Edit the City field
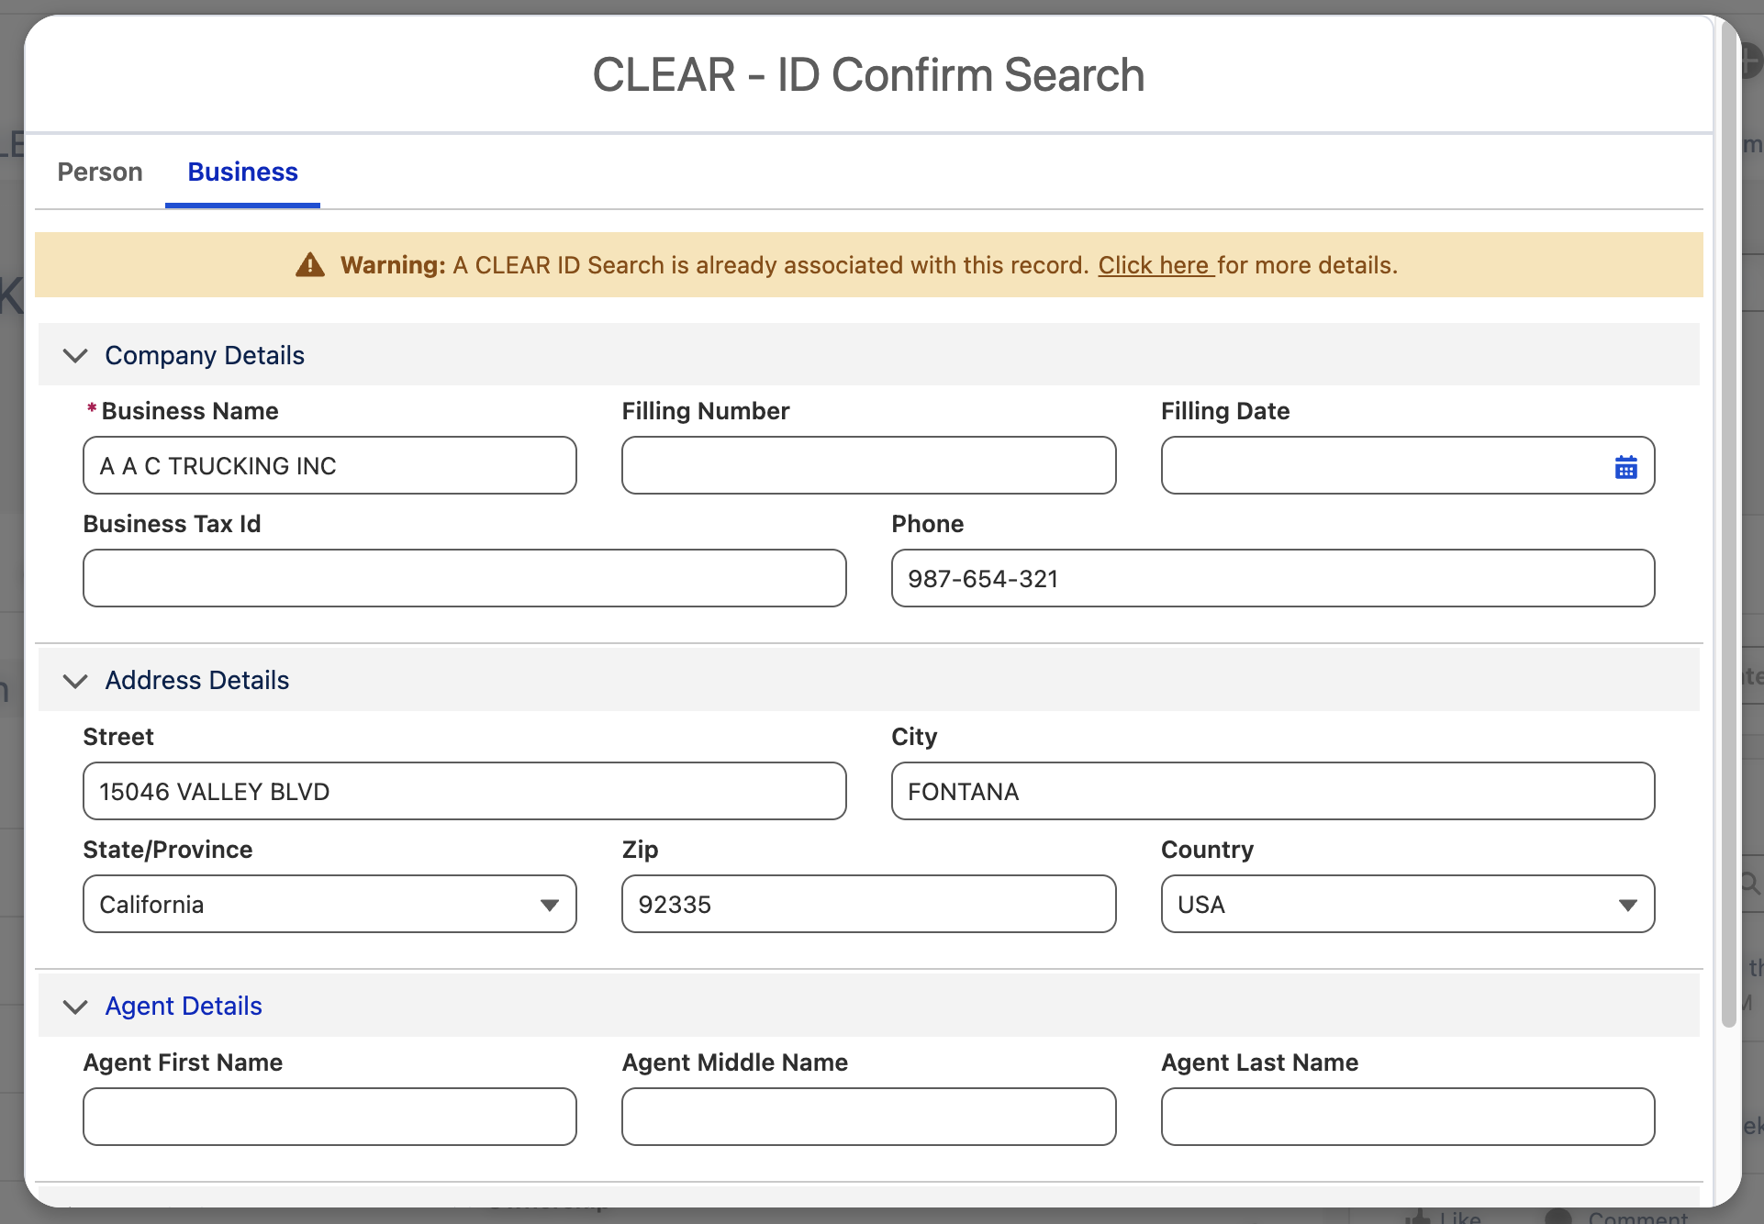 pyautogui.click(x=1273, y=791)
